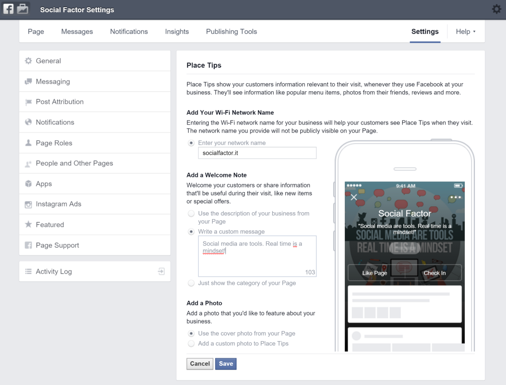Open the Page Roles label
506x385 pixels.
(x=54, y=143)
